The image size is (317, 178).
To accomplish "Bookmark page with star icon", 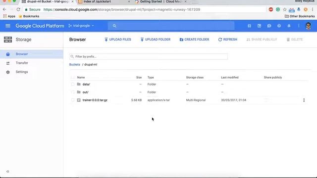I will tap(285, 9).
